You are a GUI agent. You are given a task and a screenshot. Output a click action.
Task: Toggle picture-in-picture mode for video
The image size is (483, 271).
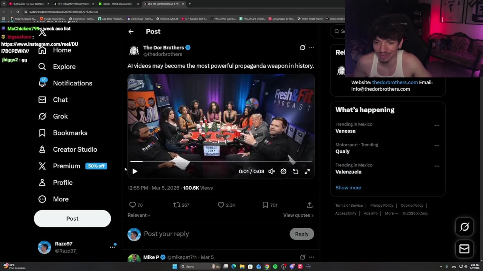[x=295, y=172]
